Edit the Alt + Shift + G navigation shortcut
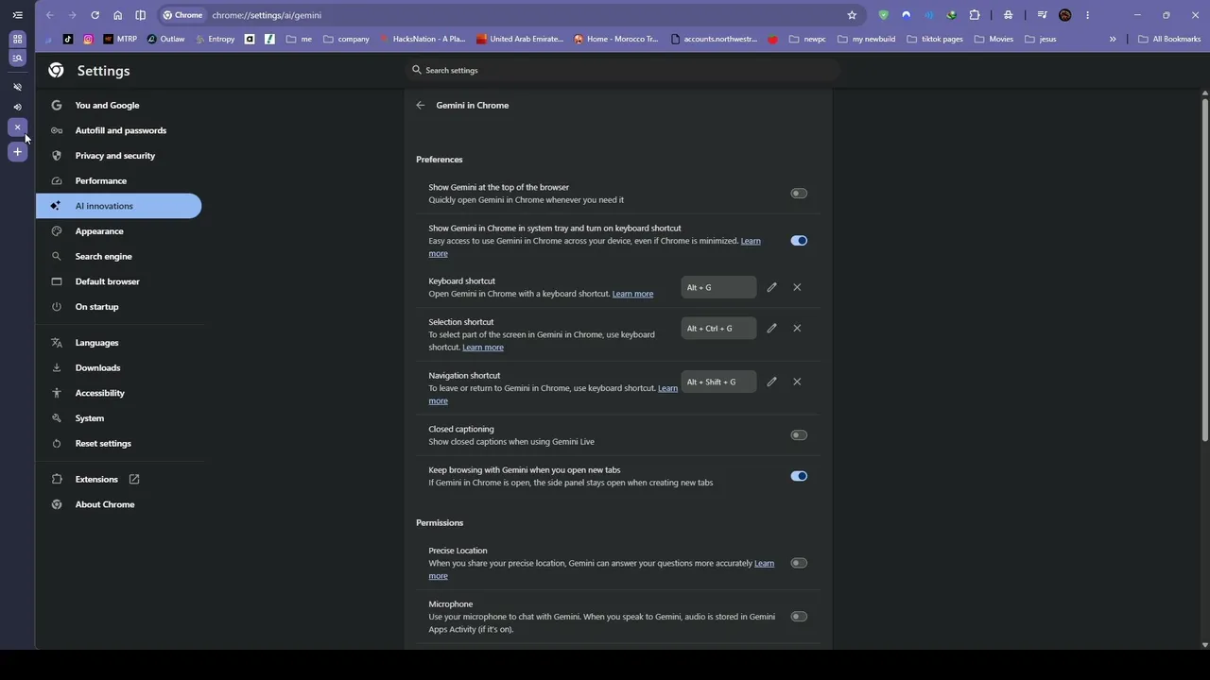The height and width of the screenshot is (680, 1210). tap(771, 382)
